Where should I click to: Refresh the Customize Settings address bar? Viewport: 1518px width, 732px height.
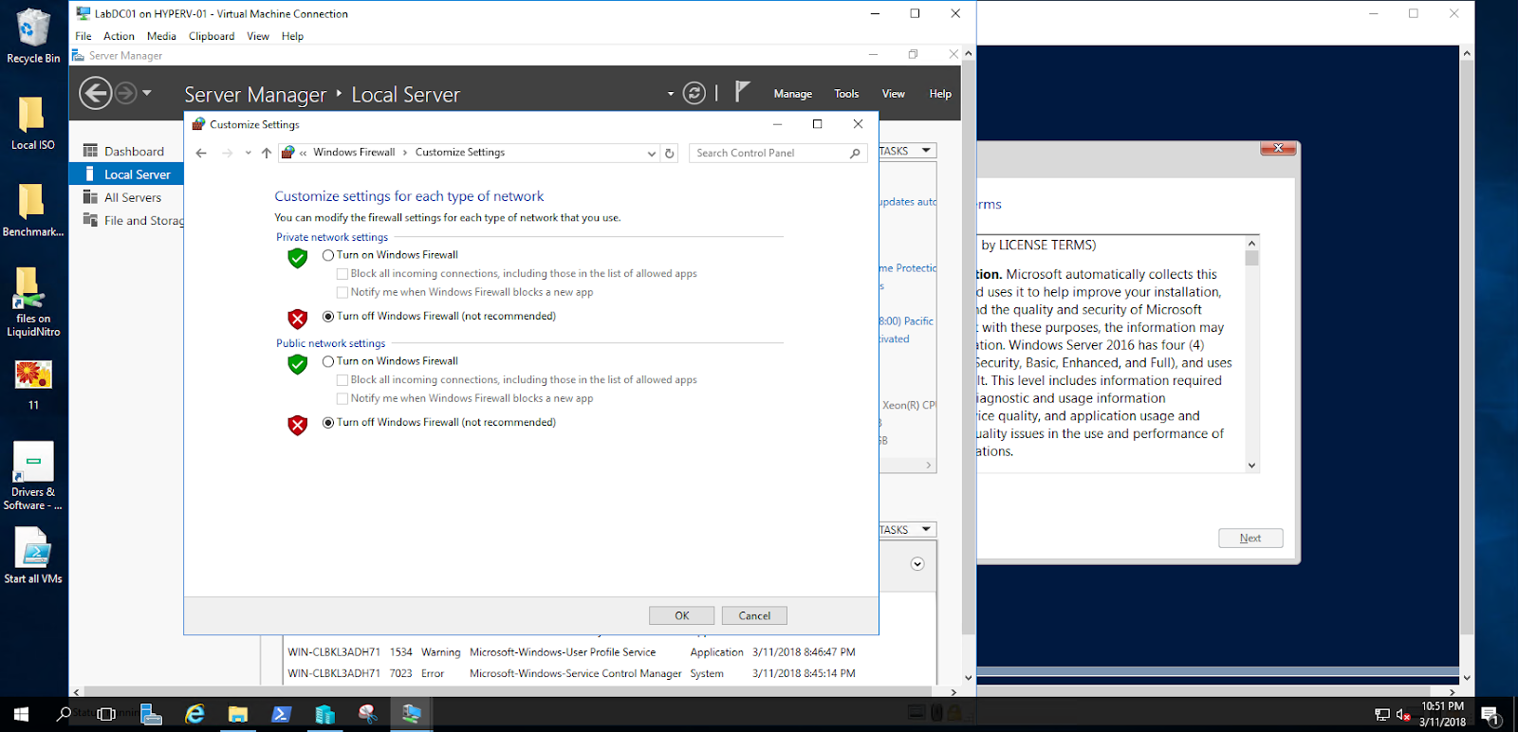click(670, 153)
